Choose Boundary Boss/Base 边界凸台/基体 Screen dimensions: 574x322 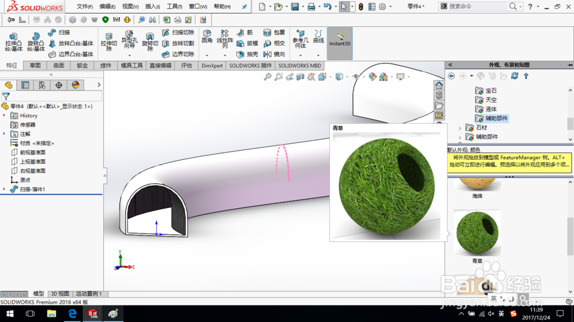pos(71,54)
